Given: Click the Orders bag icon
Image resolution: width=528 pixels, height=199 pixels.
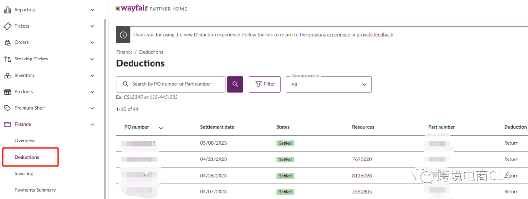Looking at the screenshot, I should [x=7, y=43].
